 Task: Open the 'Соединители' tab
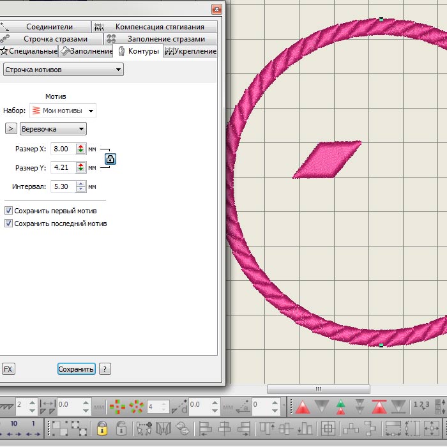[x=49, y=27]
